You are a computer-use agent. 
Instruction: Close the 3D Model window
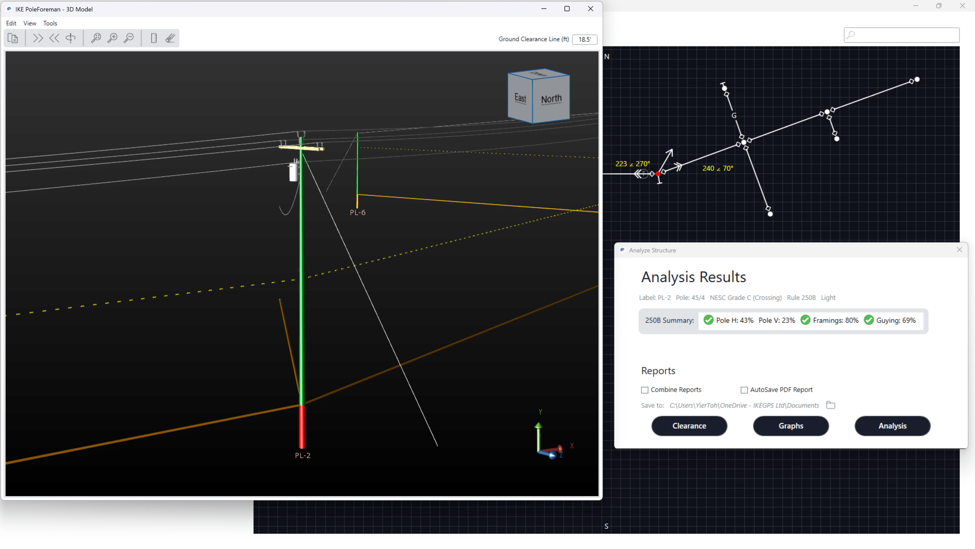pos(590,9)
